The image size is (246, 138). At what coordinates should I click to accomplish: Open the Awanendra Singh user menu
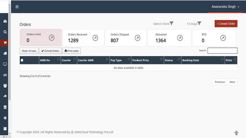pyautogui.click(x=225, y=7)
